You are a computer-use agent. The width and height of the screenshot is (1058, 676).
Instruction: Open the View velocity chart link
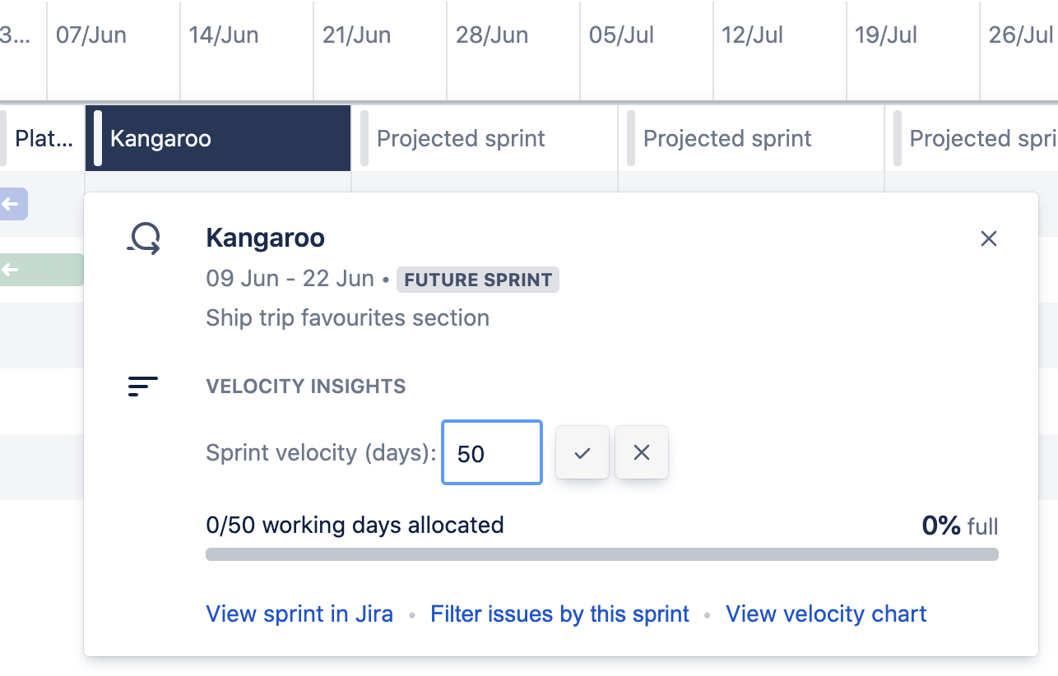point(826,614)
